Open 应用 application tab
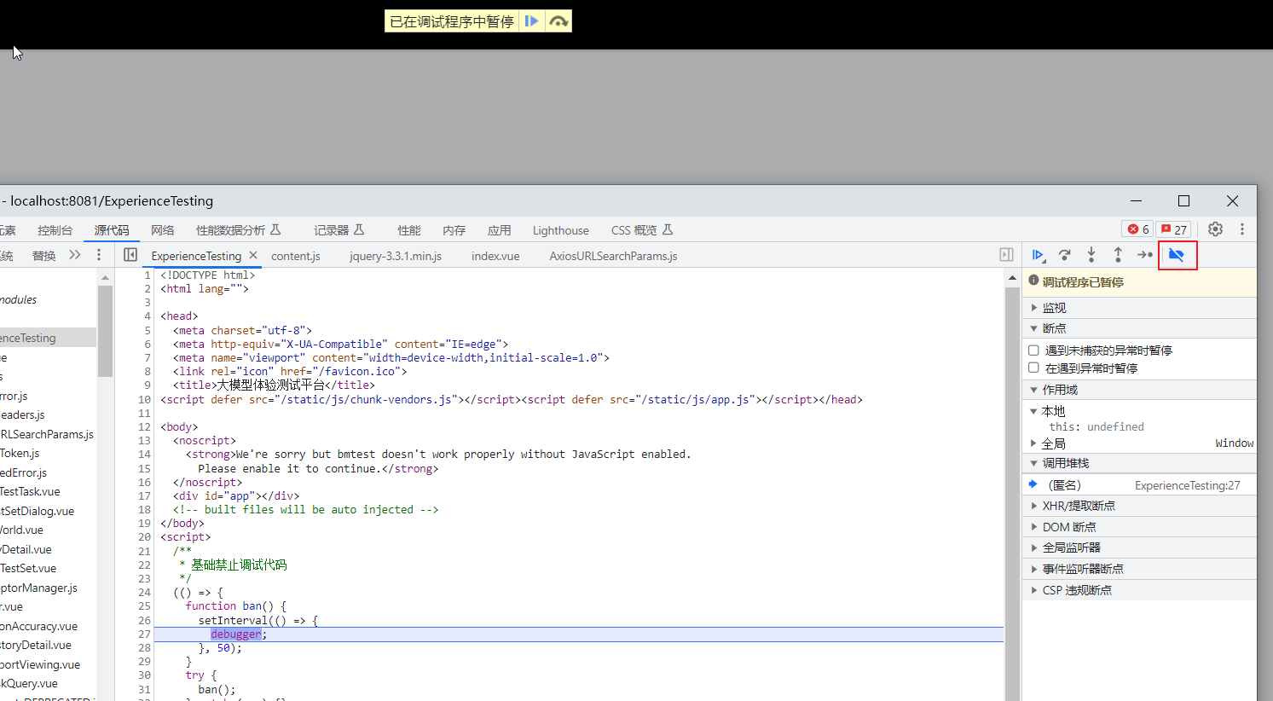This screenshot has width=1273, height=701. pyautogui.click(x=499, y=230)
